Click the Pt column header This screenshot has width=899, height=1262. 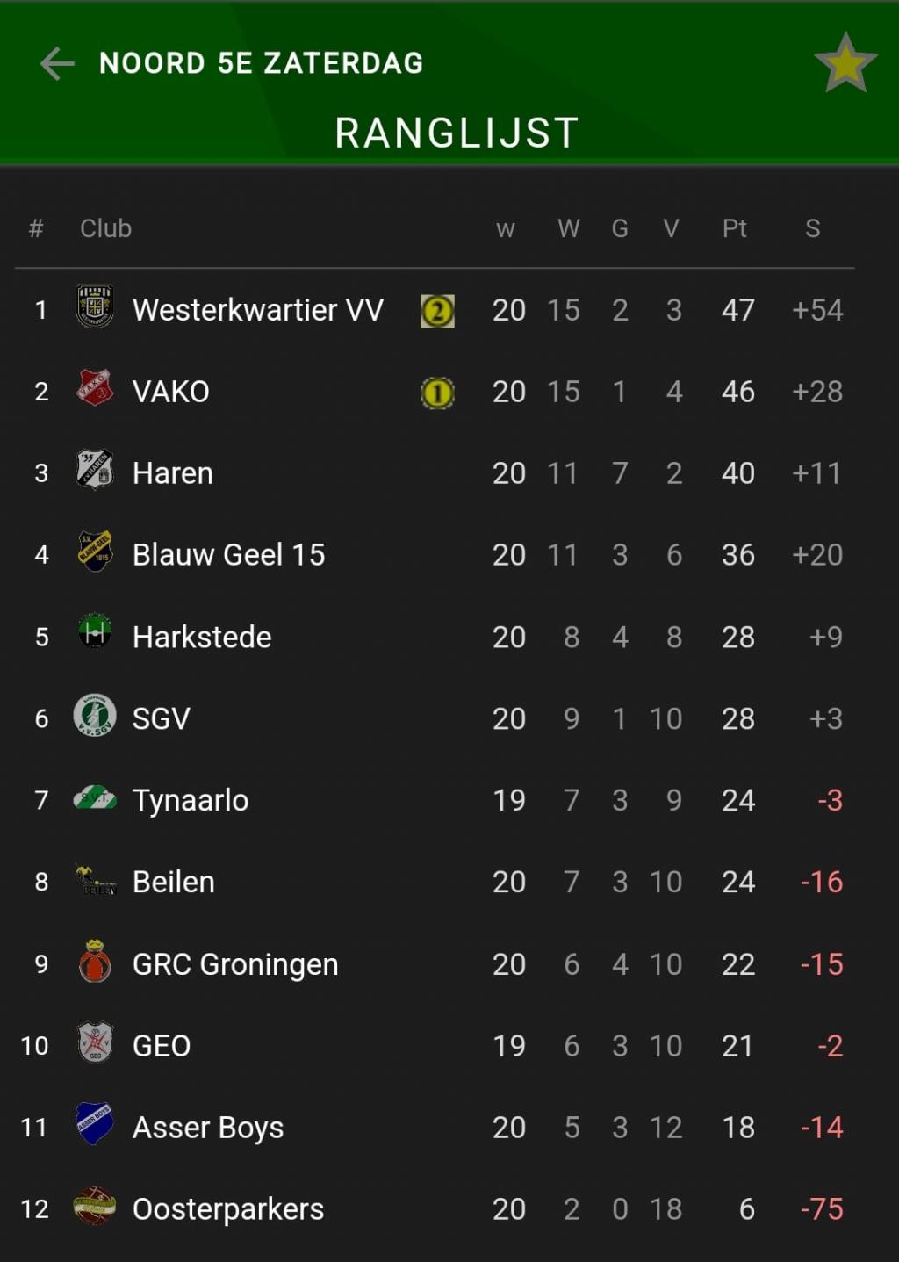(x=735, y=228)
